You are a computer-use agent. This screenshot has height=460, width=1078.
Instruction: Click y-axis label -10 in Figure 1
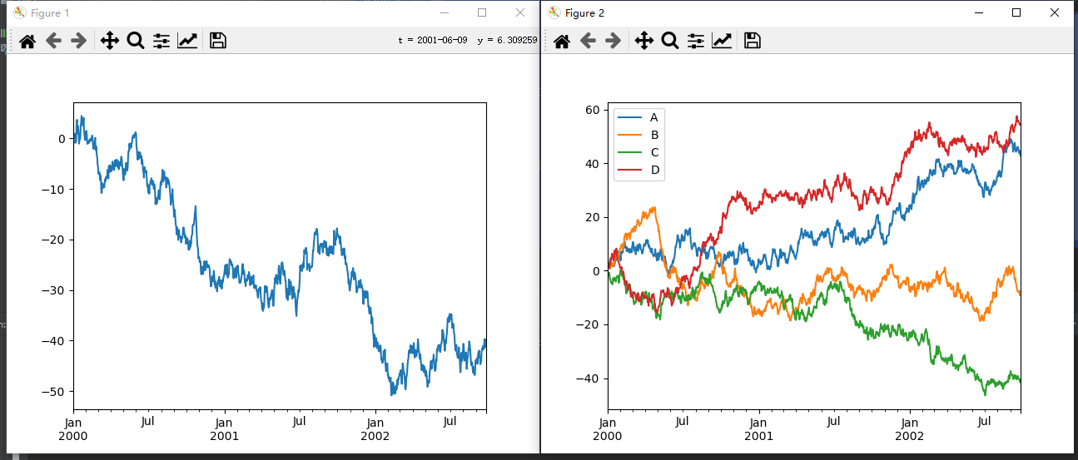(55, 189)
